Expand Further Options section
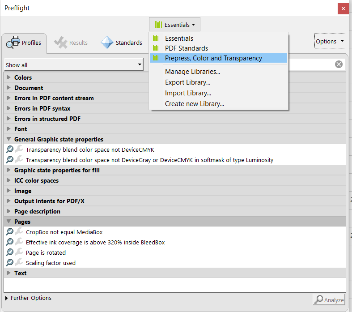The height and width of the screenshot is (312, 352). [6, 298]
